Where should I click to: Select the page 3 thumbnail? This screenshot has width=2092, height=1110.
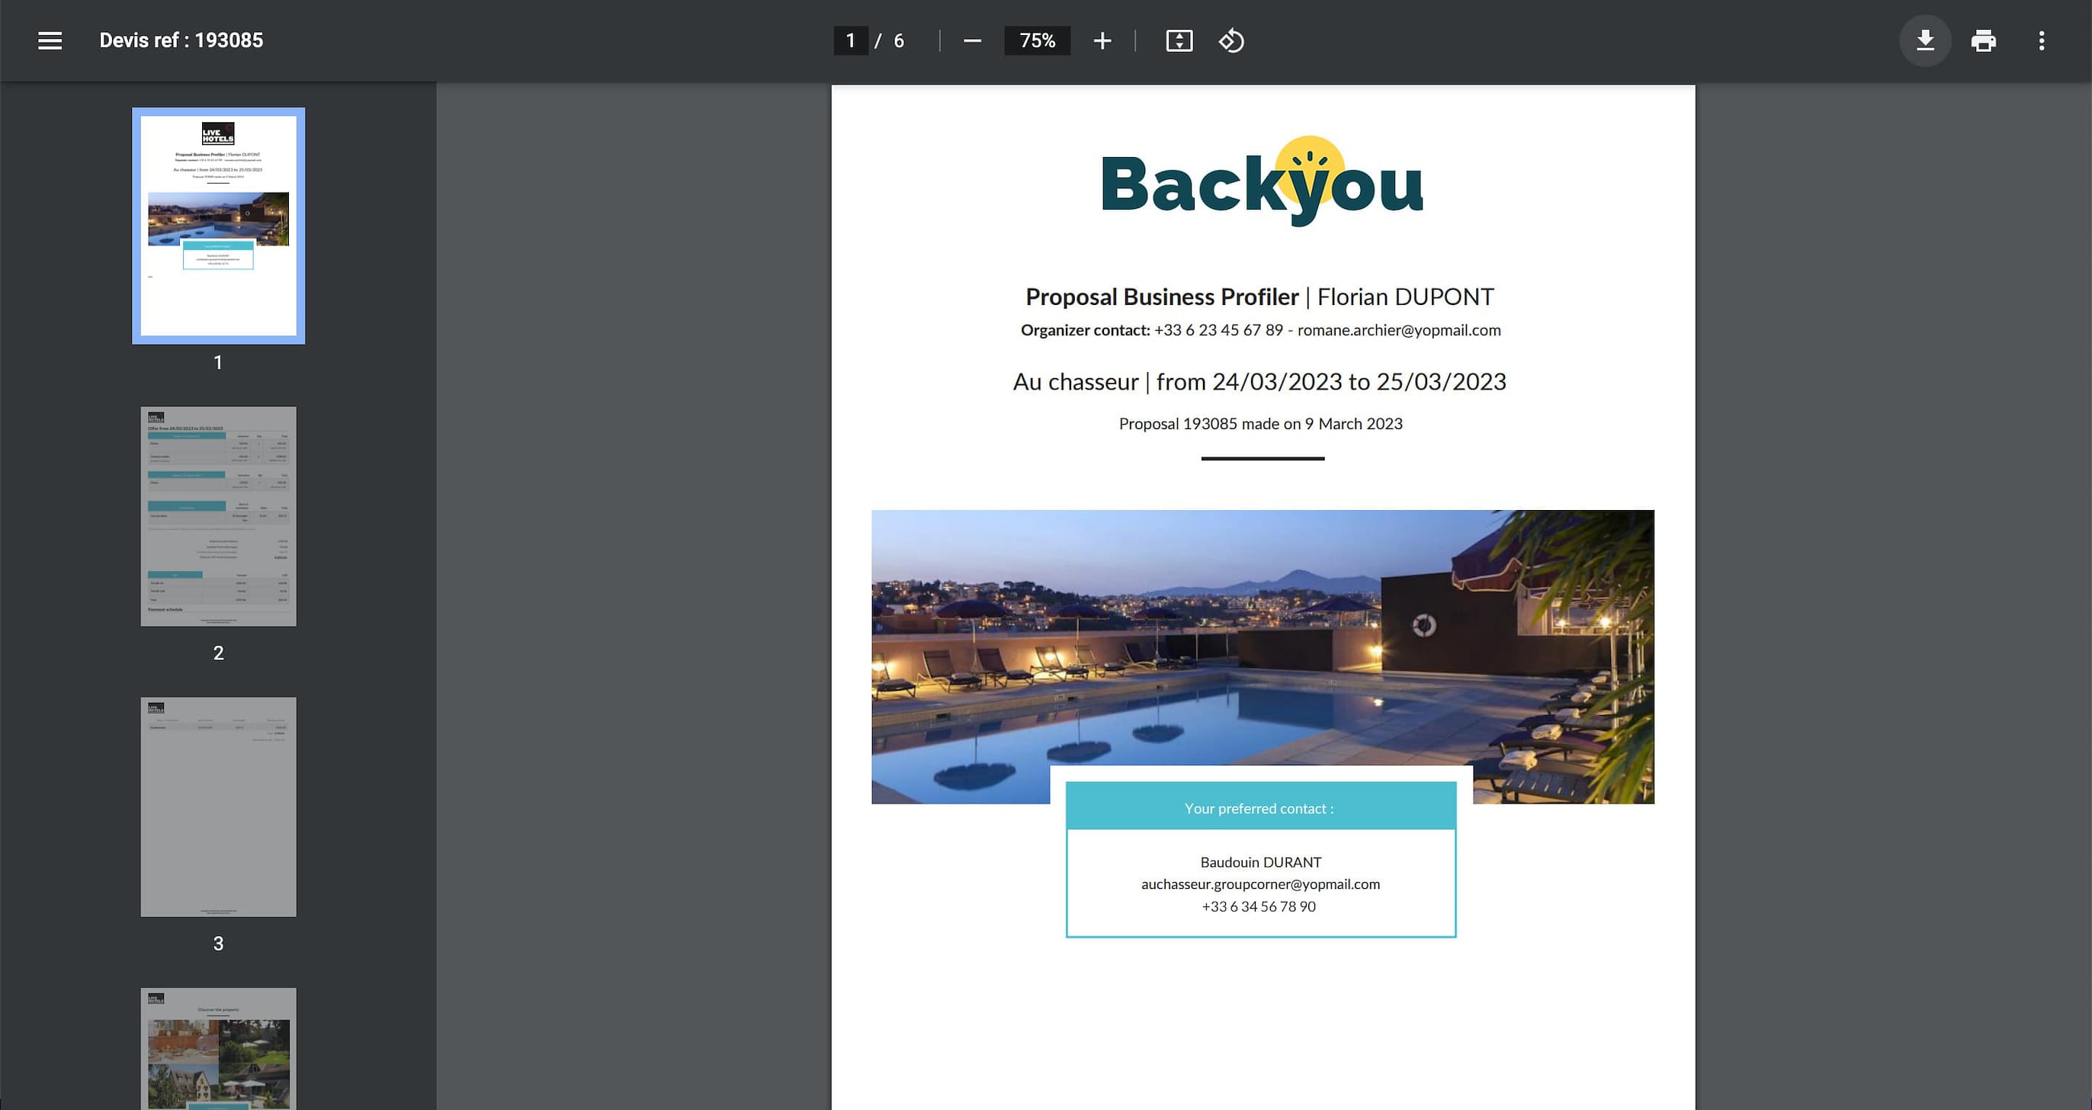coord(217,806)
